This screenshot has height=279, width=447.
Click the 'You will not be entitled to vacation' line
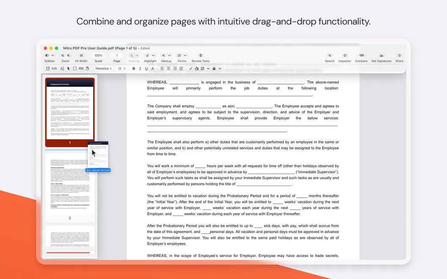pyautogui.click(x=243, y=196)
